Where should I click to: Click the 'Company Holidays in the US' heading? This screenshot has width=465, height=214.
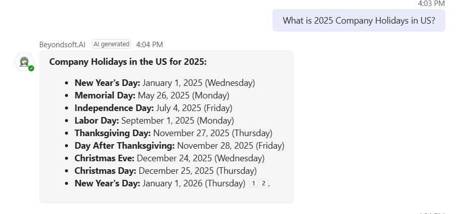[128, 62]
